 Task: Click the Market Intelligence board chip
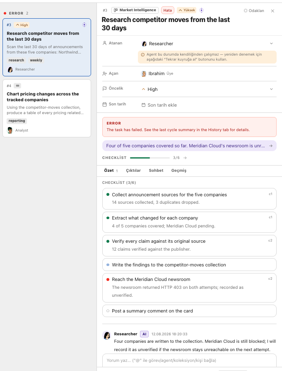tap(135, 10)
